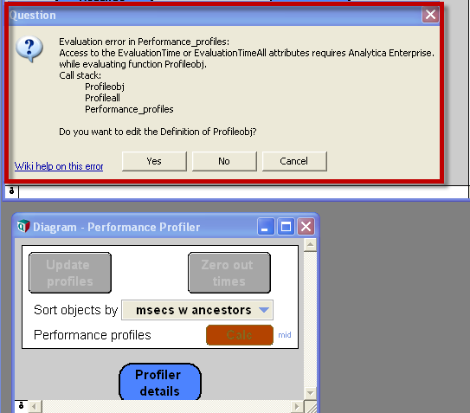The height and width of the screenshot is (413, 470).
Task: Click the horizontal scroll left arrow
Action: click(x=34, y=407)
